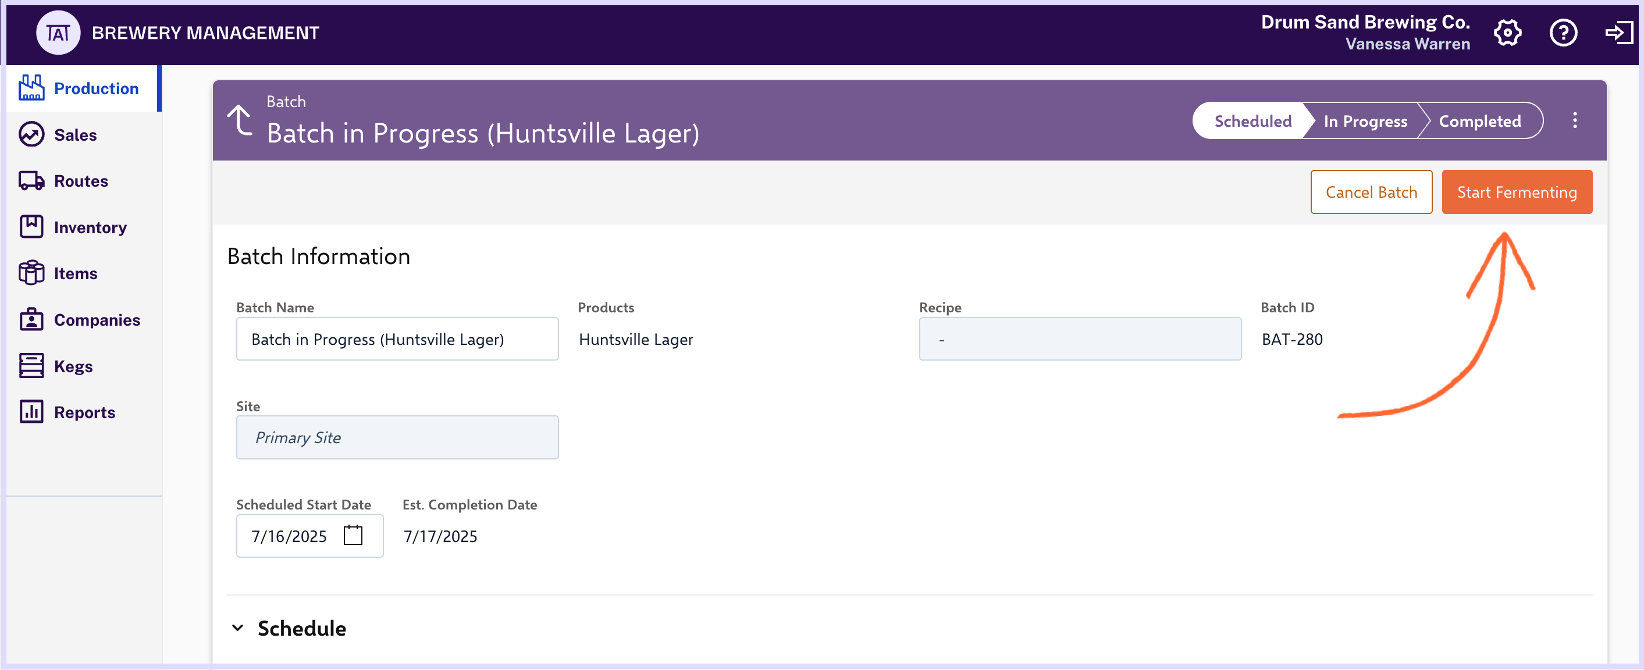Screen dimensions: 1644x670
Task: Open the Sales section
Action: point(84,134)
